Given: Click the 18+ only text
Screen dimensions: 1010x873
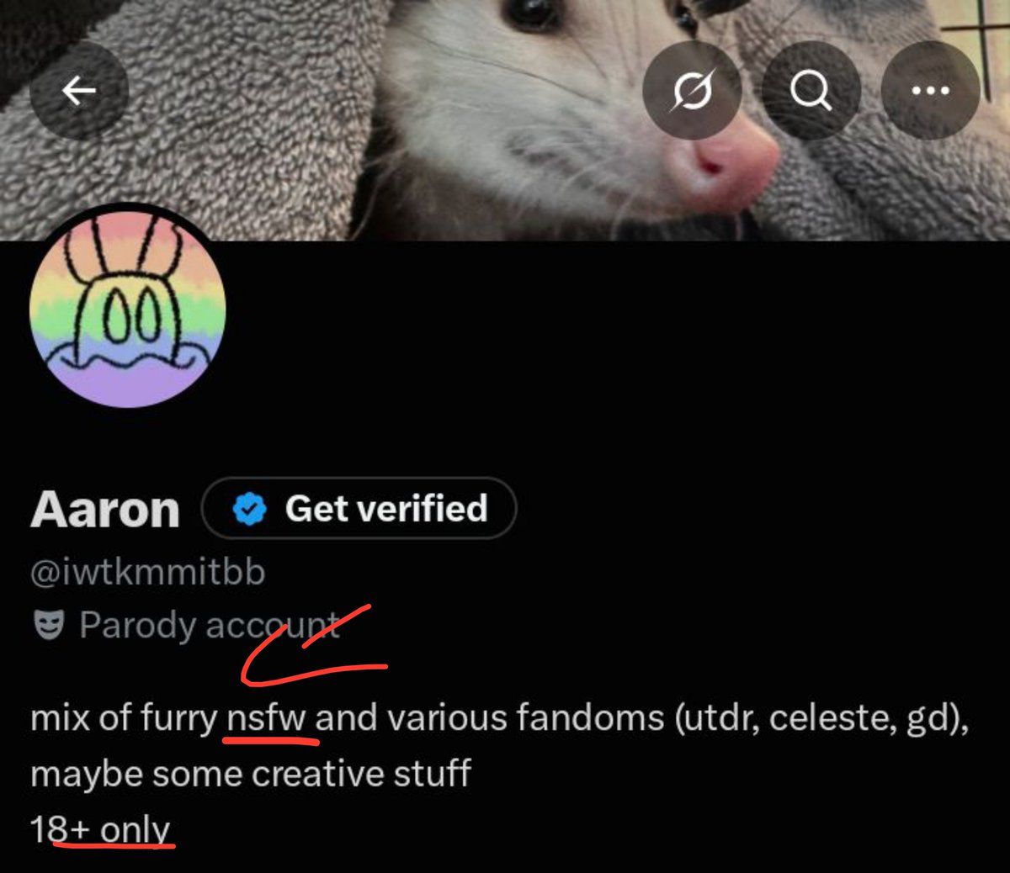Looking at the screenshot, I should coord(101,830).
